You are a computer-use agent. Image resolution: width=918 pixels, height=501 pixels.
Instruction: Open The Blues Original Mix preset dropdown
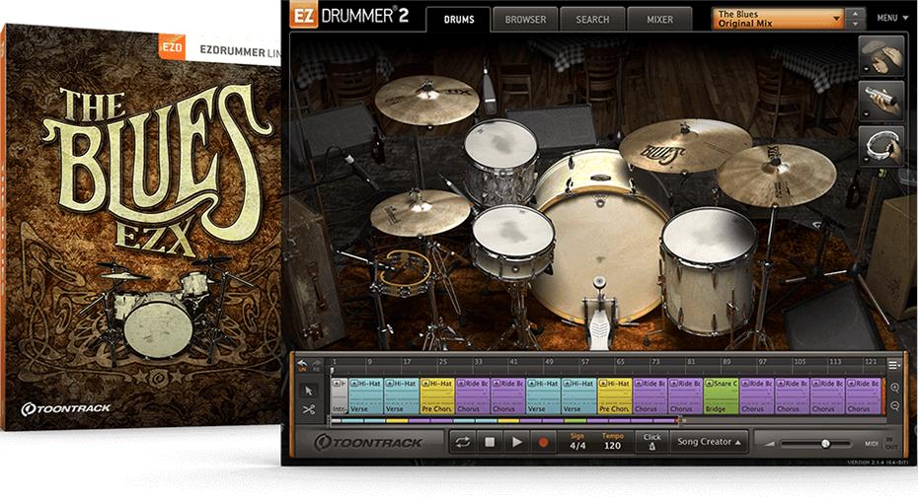(x=779, y=19)
